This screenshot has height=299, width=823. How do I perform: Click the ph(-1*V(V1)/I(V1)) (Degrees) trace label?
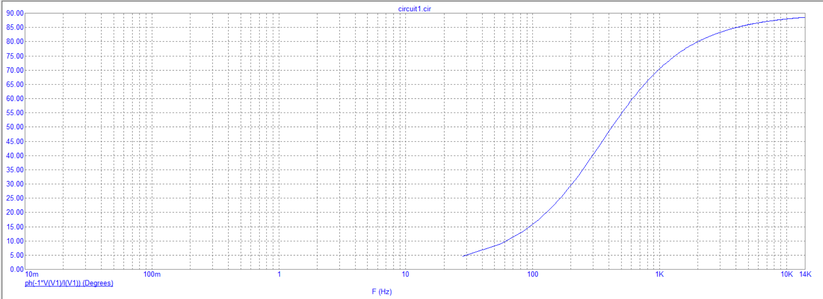(x=69, y=283)
